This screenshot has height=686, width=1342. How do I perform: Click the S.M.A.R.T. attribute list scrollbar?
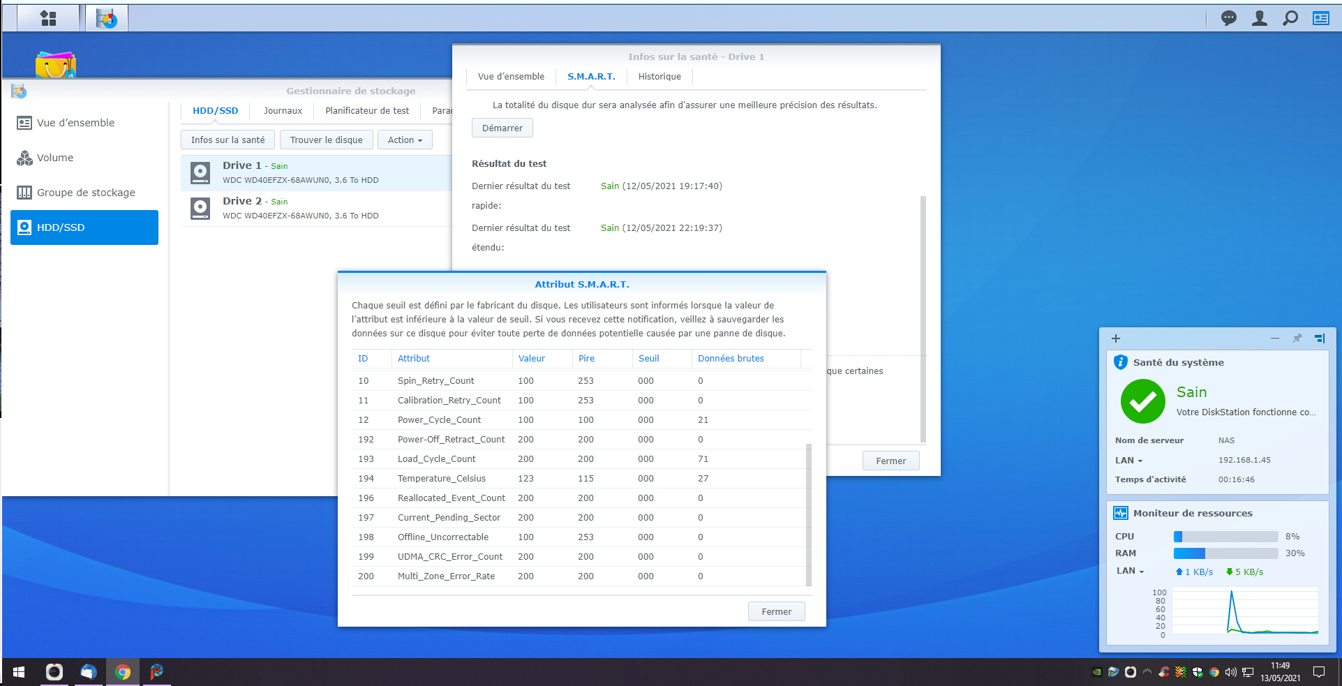click(809, 514)
